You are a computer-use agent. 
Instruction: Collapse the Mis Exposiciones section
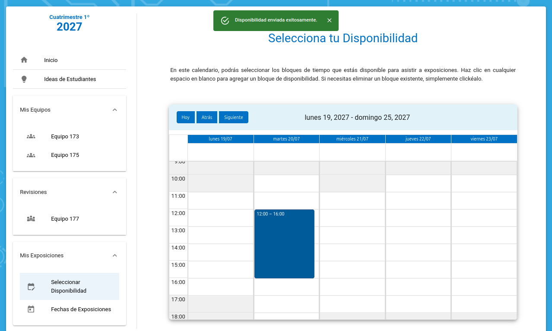[114, 256]
